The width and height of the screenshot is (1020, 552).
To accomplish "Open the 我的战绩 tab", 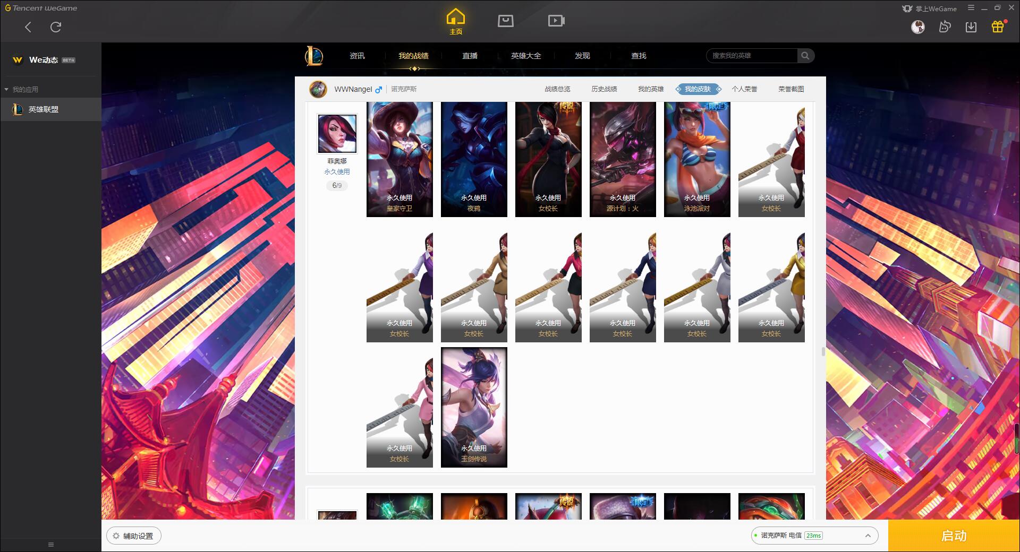I will click(x=413, y=56).
